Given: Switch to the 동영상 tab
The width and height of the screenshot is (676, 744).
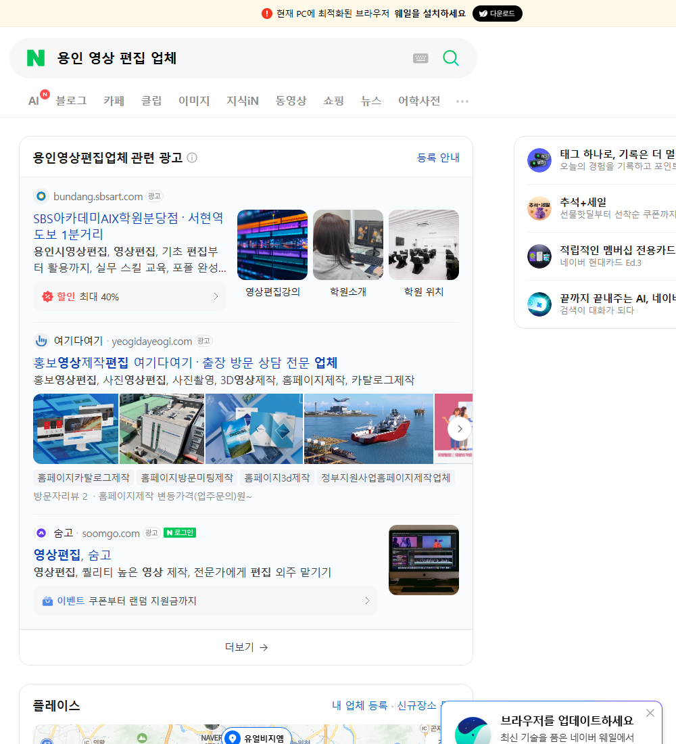Looking at the screenshot, I should [x=291, y=101].
